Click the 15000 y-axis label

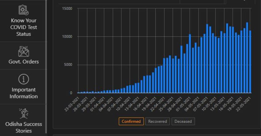pos(67,8)
